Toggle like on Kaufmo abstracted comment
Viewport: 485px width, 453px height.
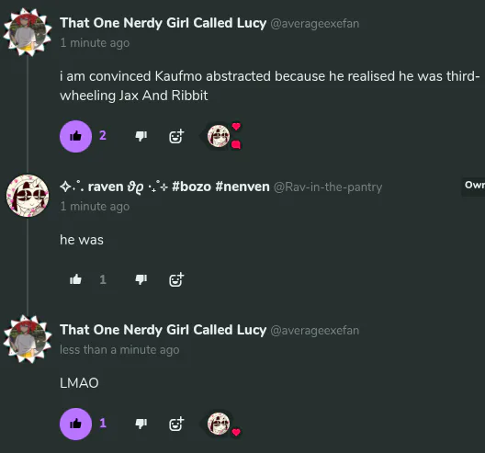click(x=75, y=136)
